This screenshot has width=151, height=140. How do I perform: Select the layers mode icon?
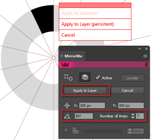pyautogui.click(x=85, y=77)
